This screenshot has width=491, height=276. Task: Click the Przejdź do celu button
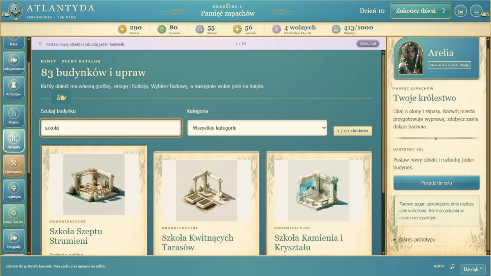[437, 183]
